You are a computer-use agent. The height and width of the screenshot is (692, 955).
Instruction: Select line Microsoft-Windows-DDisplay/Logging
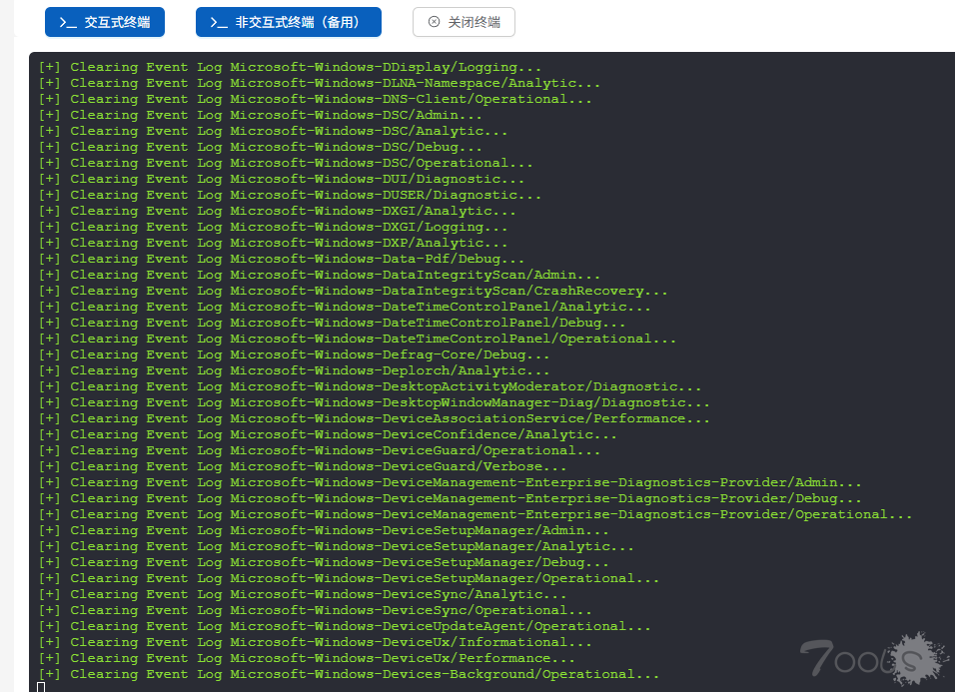click(290, 67)
